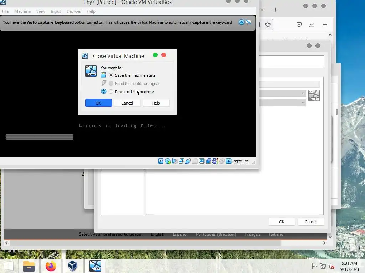Confirm Close Virtual Machine with OK
Viewport: 365px width, 273px height.
(x=98, y=103)
